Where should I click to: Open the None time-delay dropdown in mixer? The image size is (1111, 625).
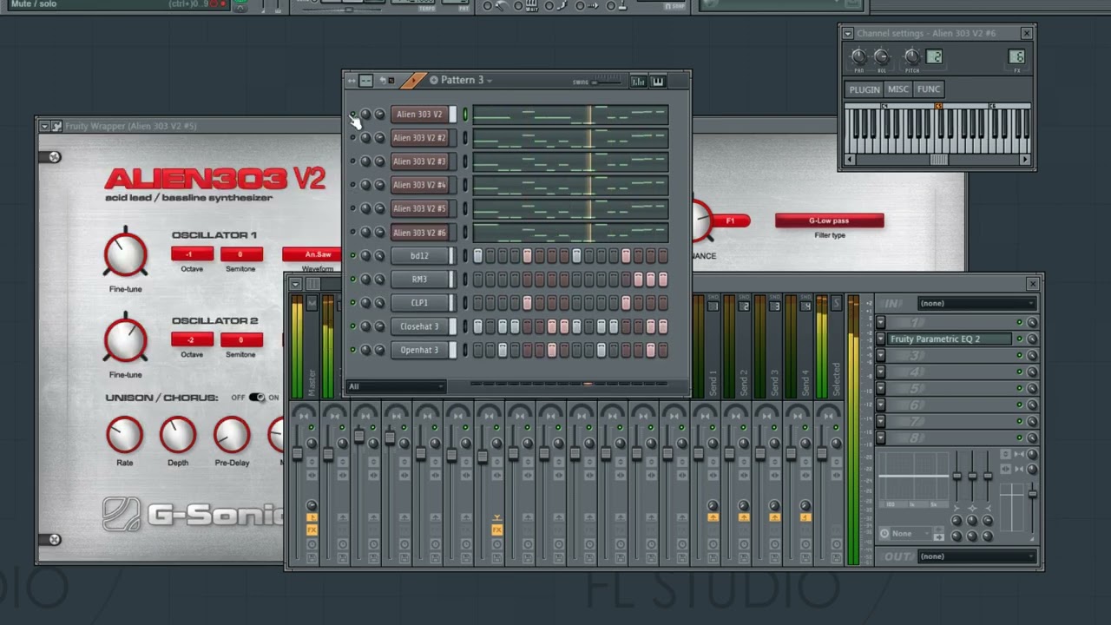[911, 534]
